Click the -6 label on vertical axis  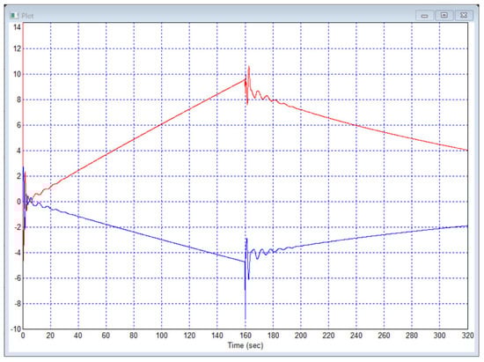pyautogui.click(x=17, y=278)
